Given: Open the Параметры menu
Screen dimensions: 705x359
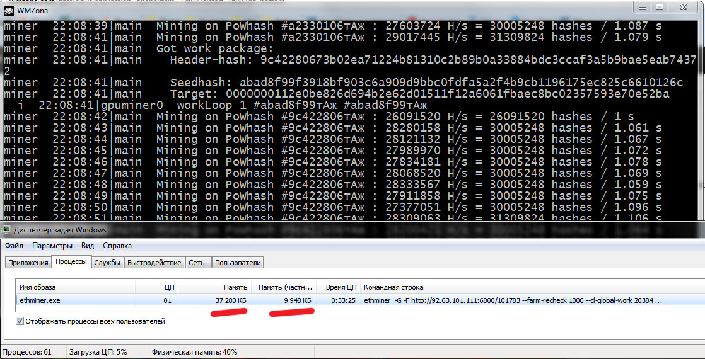Looking at the screenshot, I should click(x=52, y=246).
